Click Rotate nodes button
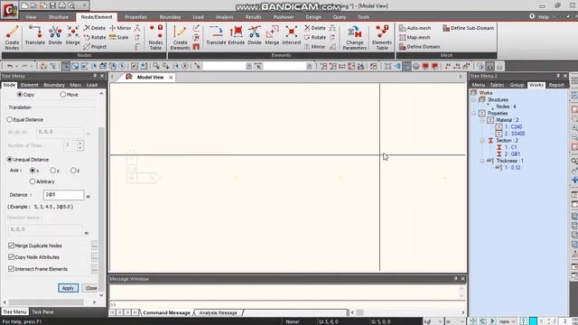The width and height of the screenshot is (578, 325). 95,37
